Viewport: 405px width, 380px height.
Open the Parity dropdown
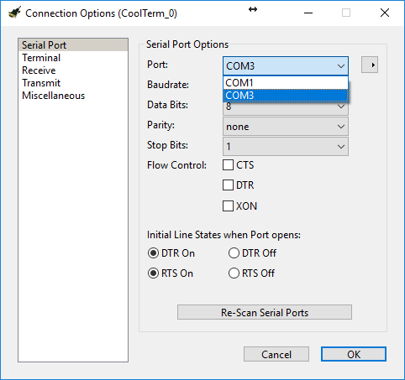click(x=286, y=127)
